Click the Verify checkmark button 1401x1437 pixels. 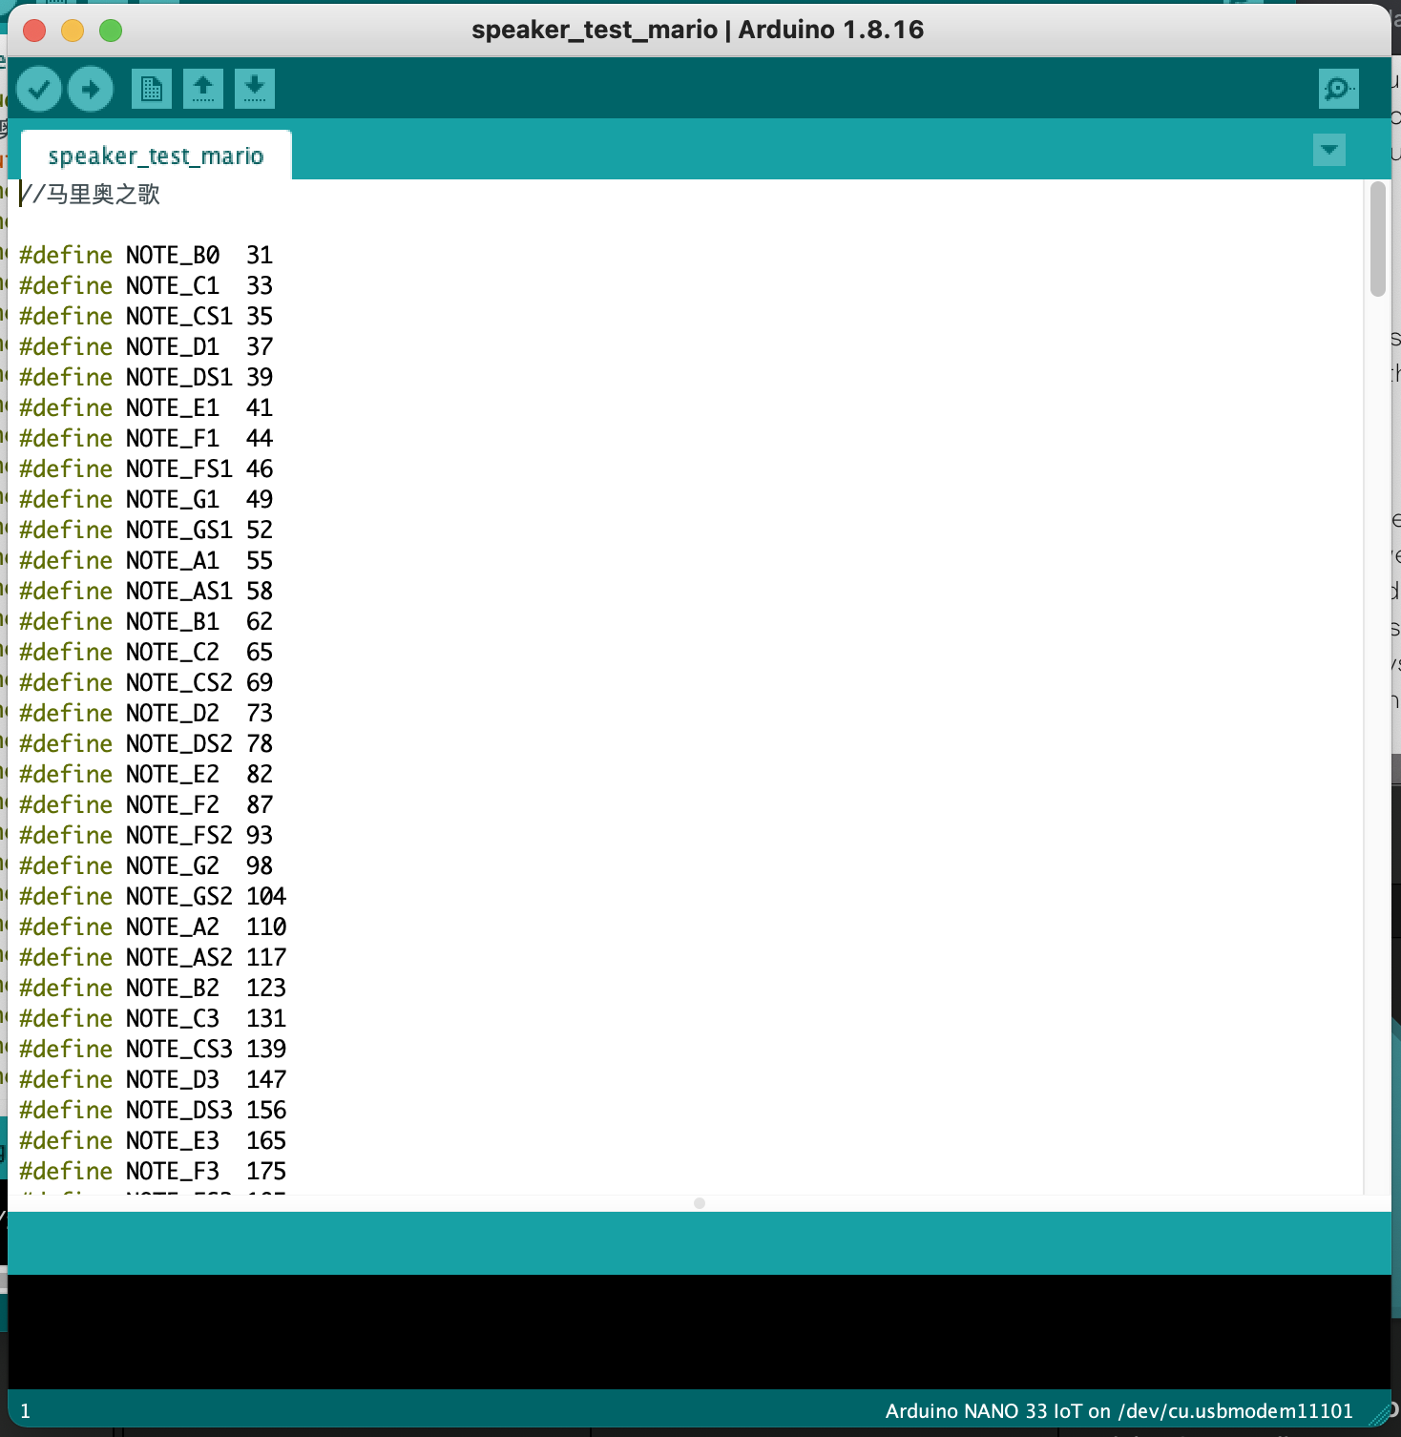click(39, 90)
